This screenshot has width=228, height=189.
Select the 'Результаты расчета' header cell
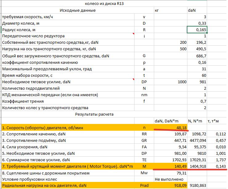point(94,114)
